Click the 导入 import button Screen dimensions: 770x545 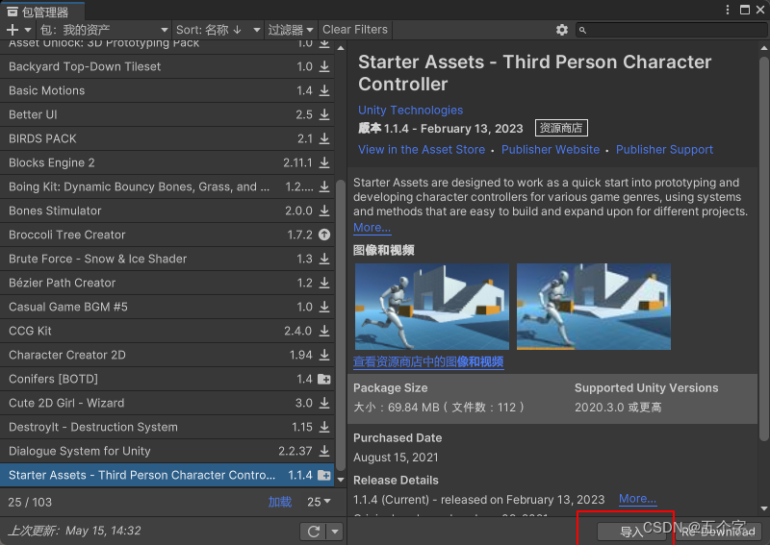632,532
